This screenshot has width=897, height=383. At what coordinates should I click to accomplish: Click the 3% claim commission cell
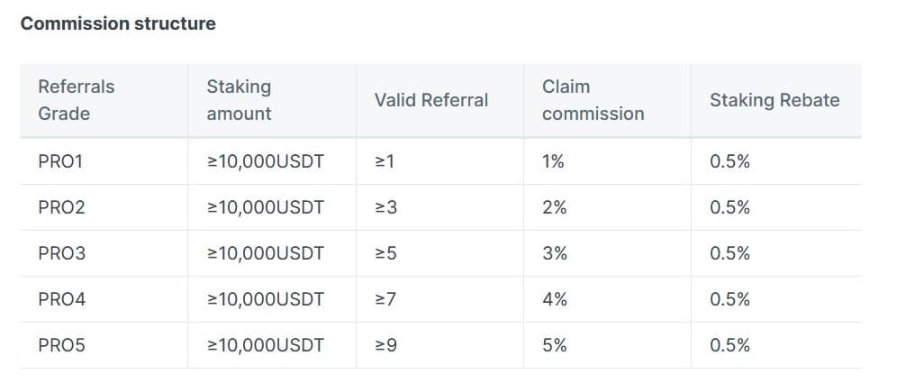pos(555,254)
